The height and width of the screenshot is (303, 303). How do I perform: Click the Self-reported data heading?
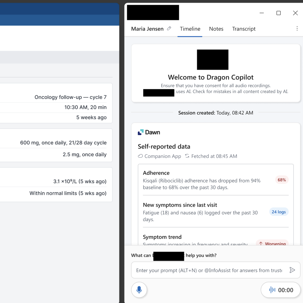click(164, 146)
